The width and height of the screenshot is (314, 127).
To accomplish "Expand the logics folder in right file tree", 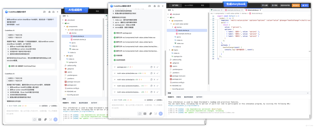I will click(170, 50).
